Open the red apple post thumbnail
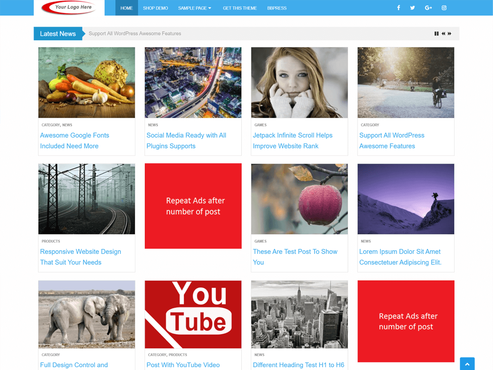Image resolution: width=493 pixels, height=370 pixels. tap(299, 199)
